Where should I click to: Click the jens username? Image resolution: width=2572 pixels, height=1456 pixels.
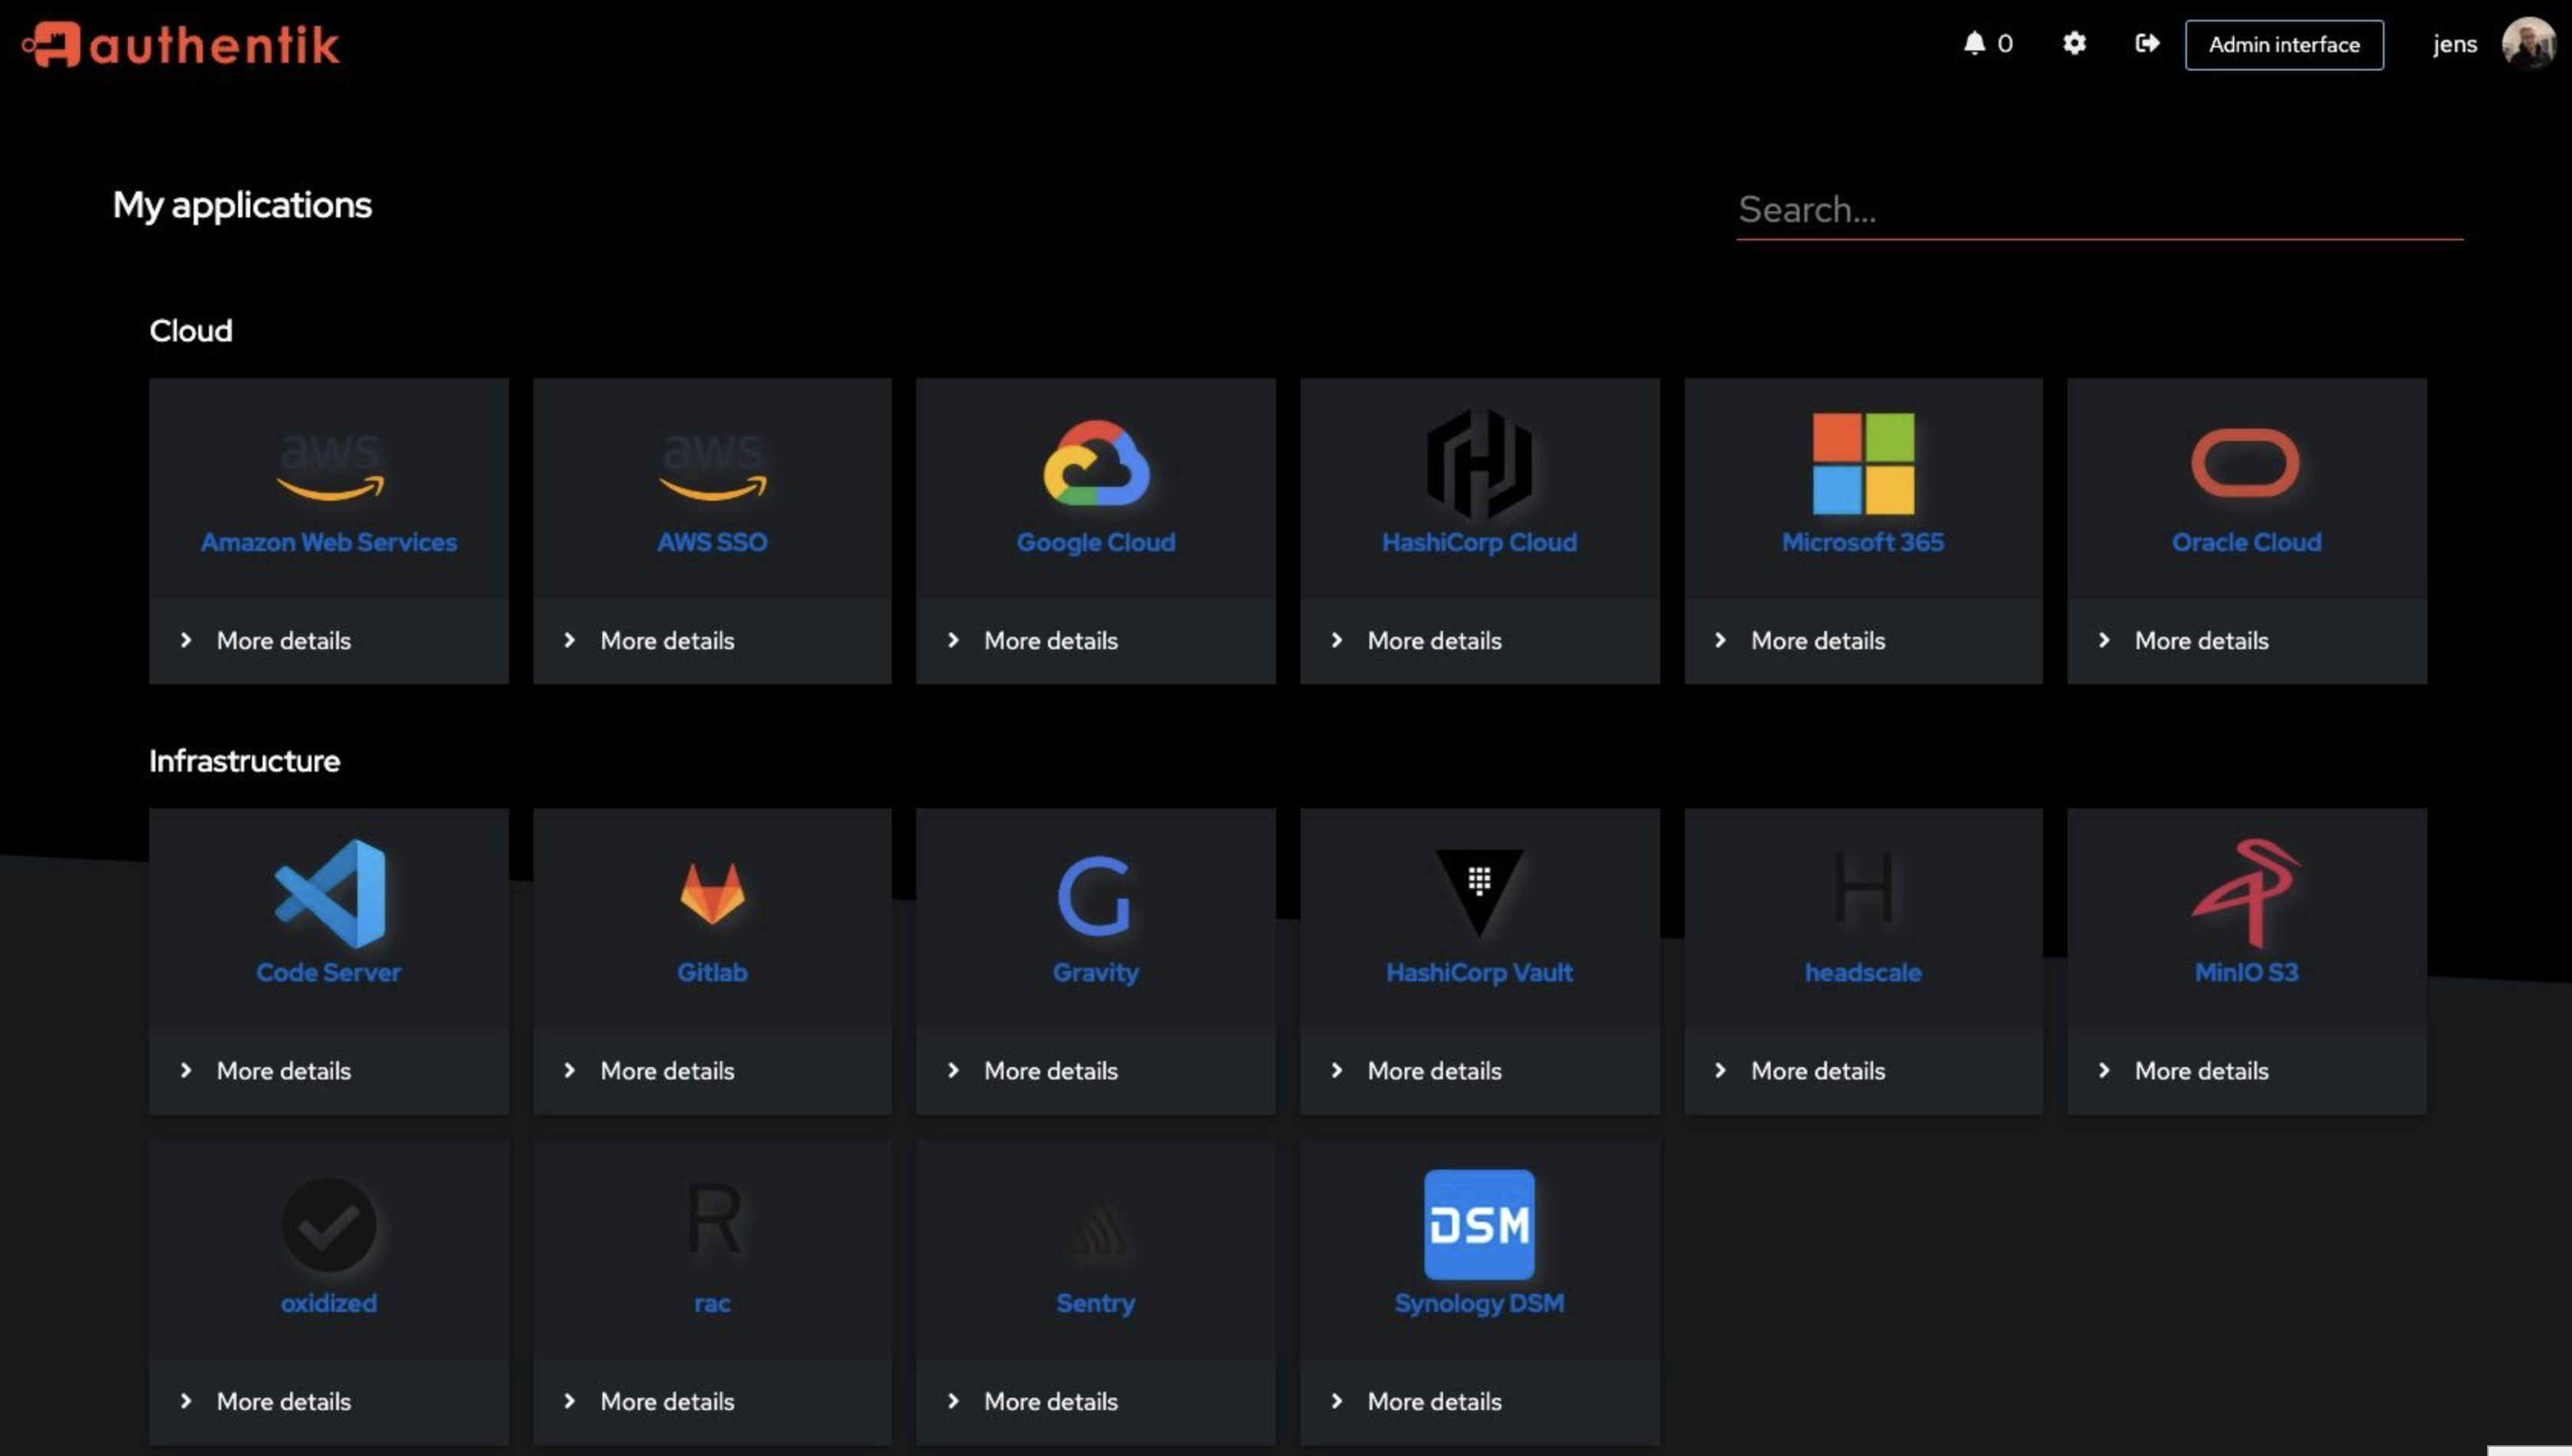tap(2454, 44)
